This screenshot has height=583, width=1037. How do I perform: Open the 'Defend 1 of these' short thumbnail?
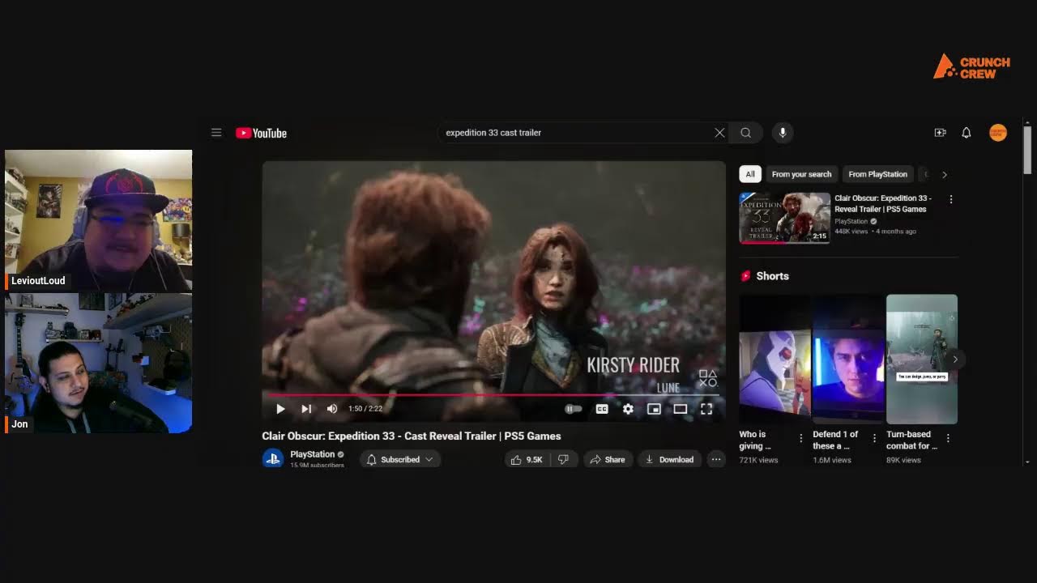[x=848, y=360]
